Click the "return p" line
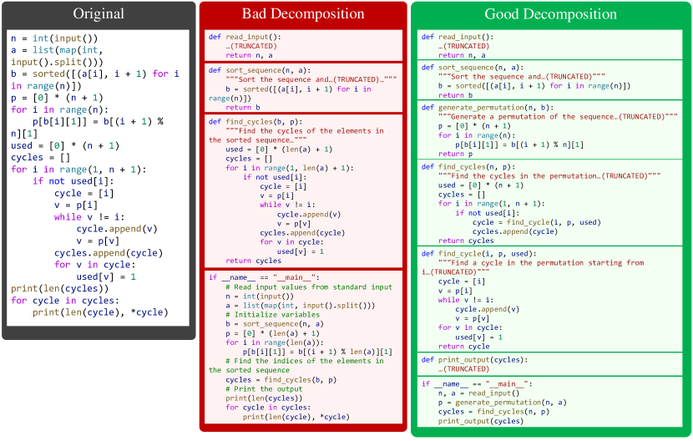 tap(455, 154)
